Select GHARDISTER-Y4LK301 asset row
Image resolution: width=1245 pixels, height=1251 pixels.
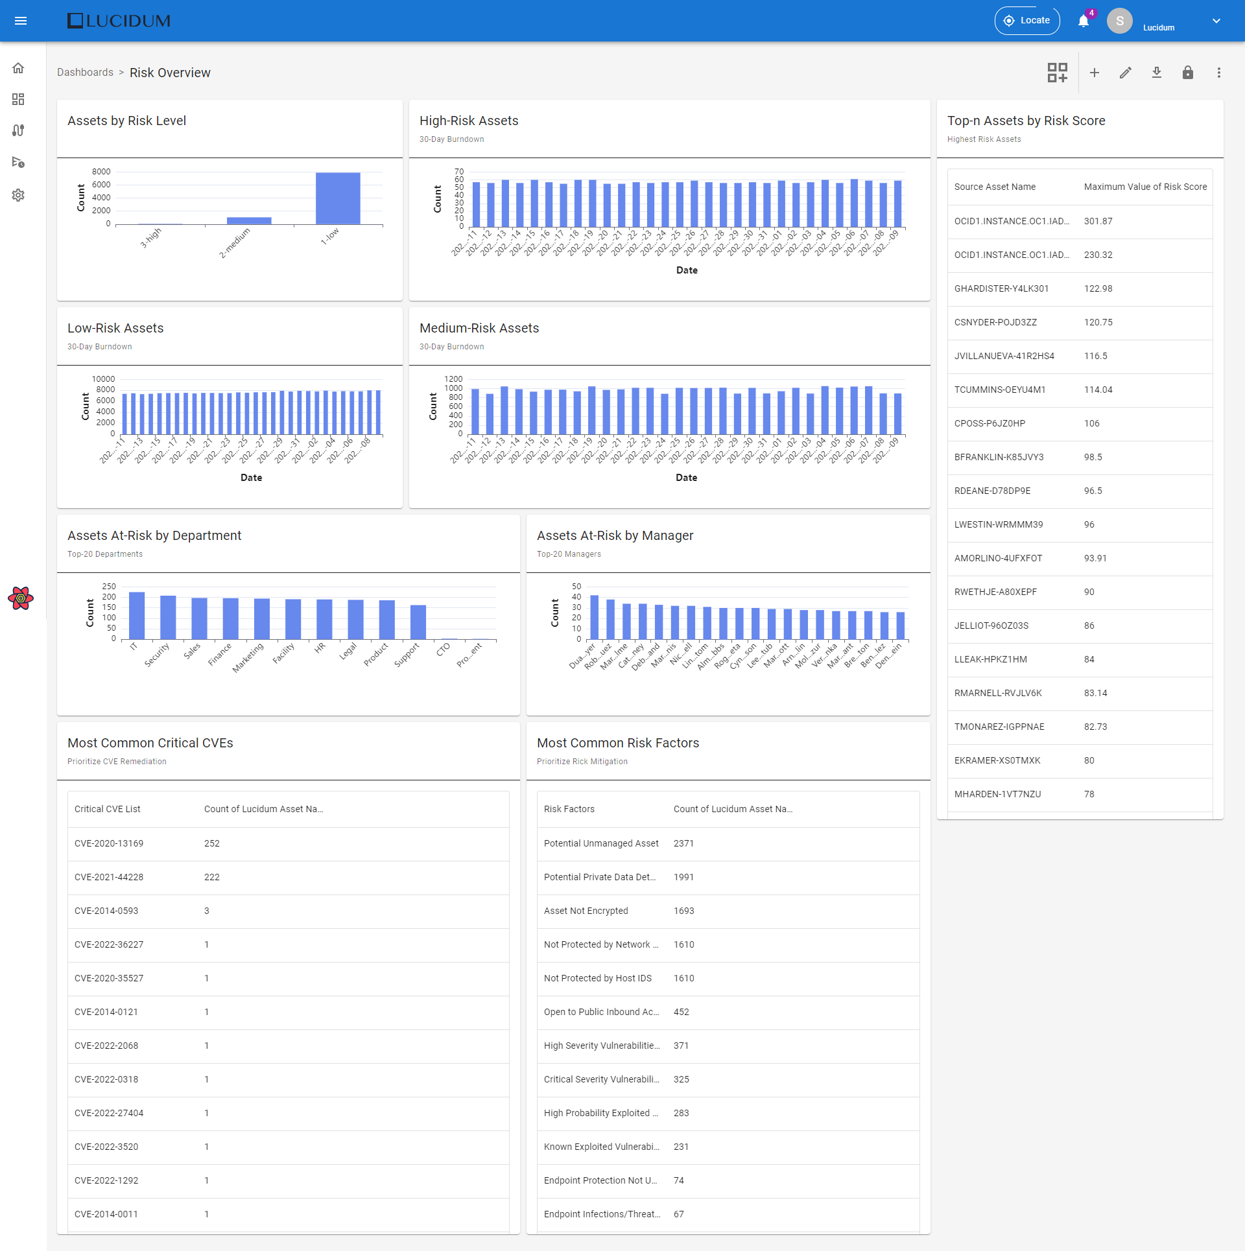1080,289
